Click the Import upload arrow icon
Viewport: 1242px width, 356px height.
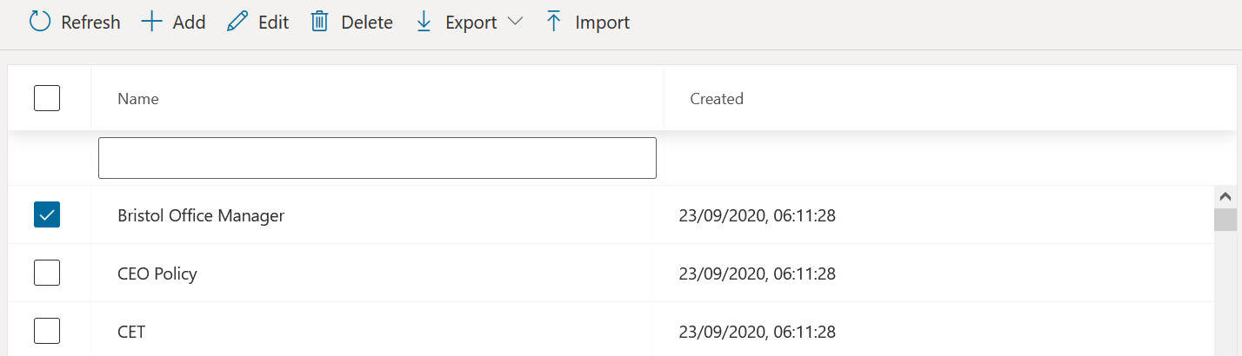pos(553,22)
